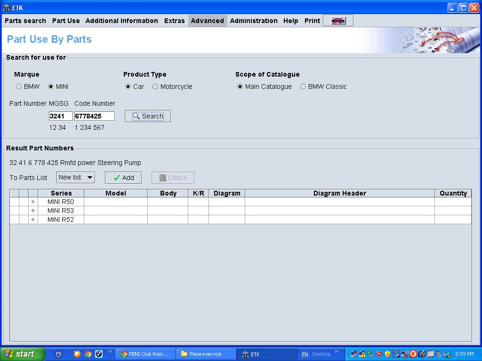Viewport: 482px width, 361px height.
Task: Open the Additional Information menu
Action: (121, 21)
